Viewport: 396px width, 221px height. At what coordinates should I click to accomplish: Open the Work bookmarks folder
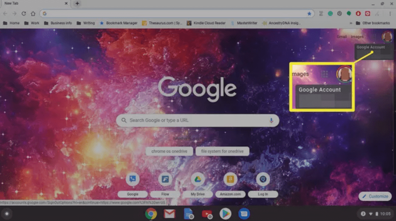pyautogui.click(x=32, y=23)
